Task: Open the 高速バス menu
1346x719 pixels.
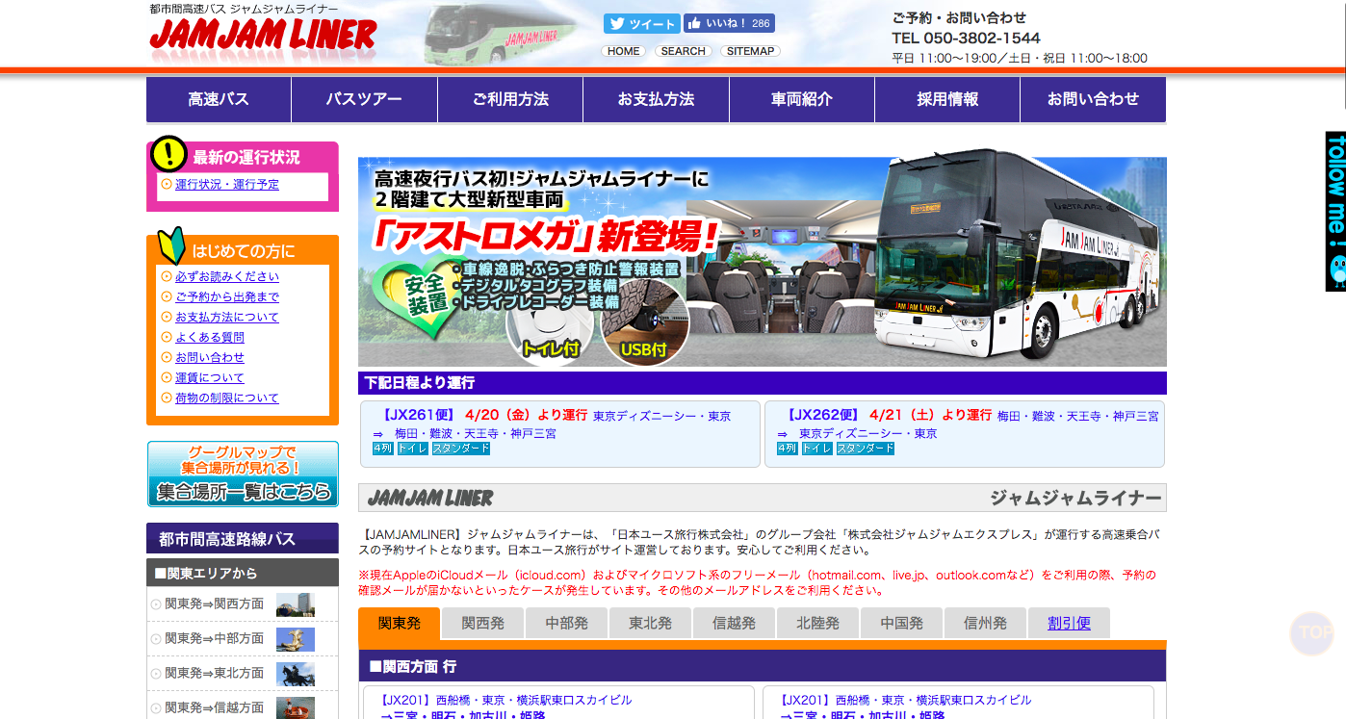Action: click(219, 99)
